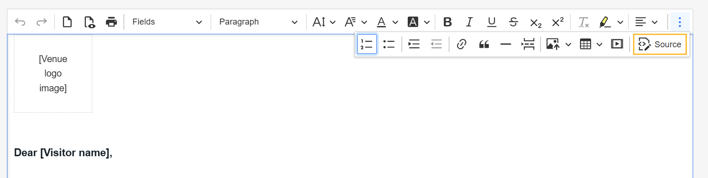Open the font background color picker
Viewport: 708px width, 178px height.
pos(418,22)
